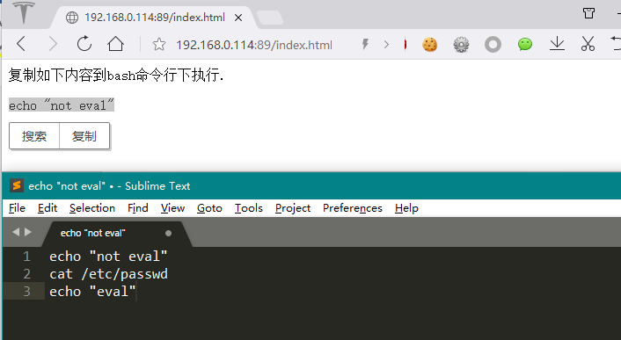Open the Goto menu in Sublime Text

[x=209, y=208]
